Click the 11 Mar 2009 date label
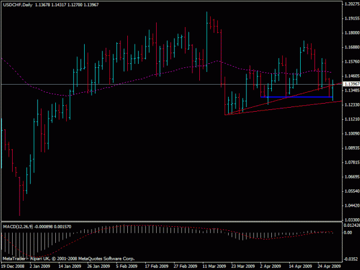The height and width of the screenshot is (270, 360). tap(214, 267)
